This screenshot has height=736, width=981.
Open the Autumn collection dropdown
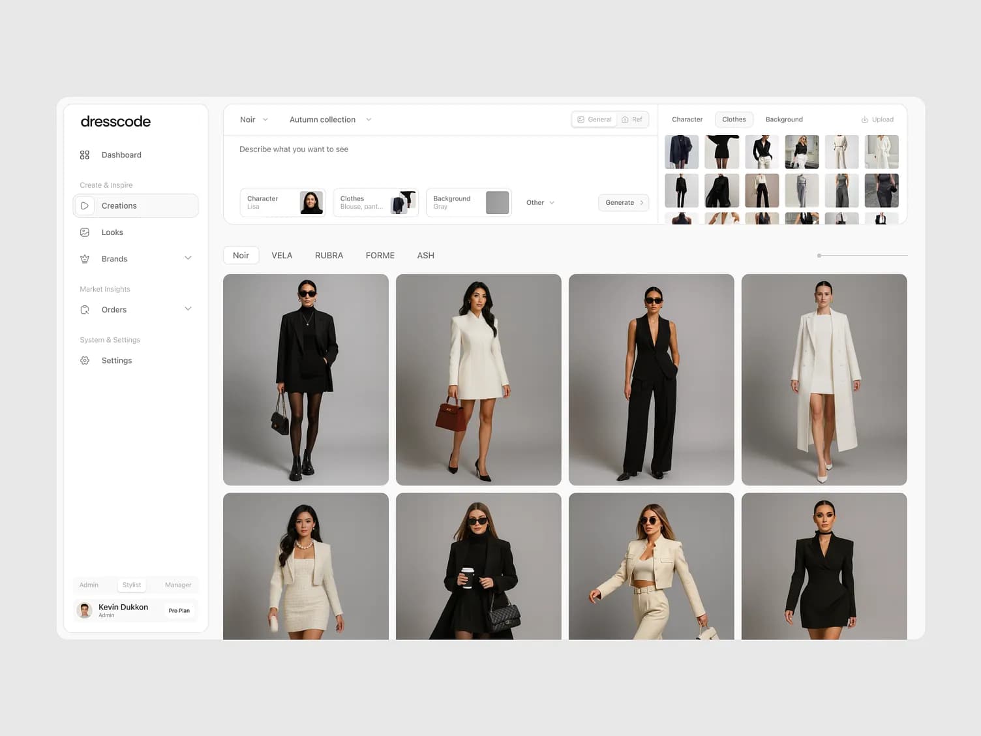[330, 119]
